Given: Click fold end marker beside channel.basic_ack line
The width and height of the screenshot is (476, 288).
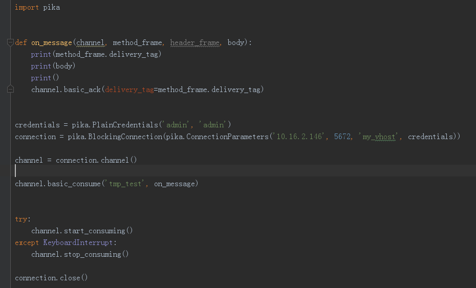Looking at the screenshot, I should pyautogui.click(x=10, y=89).
